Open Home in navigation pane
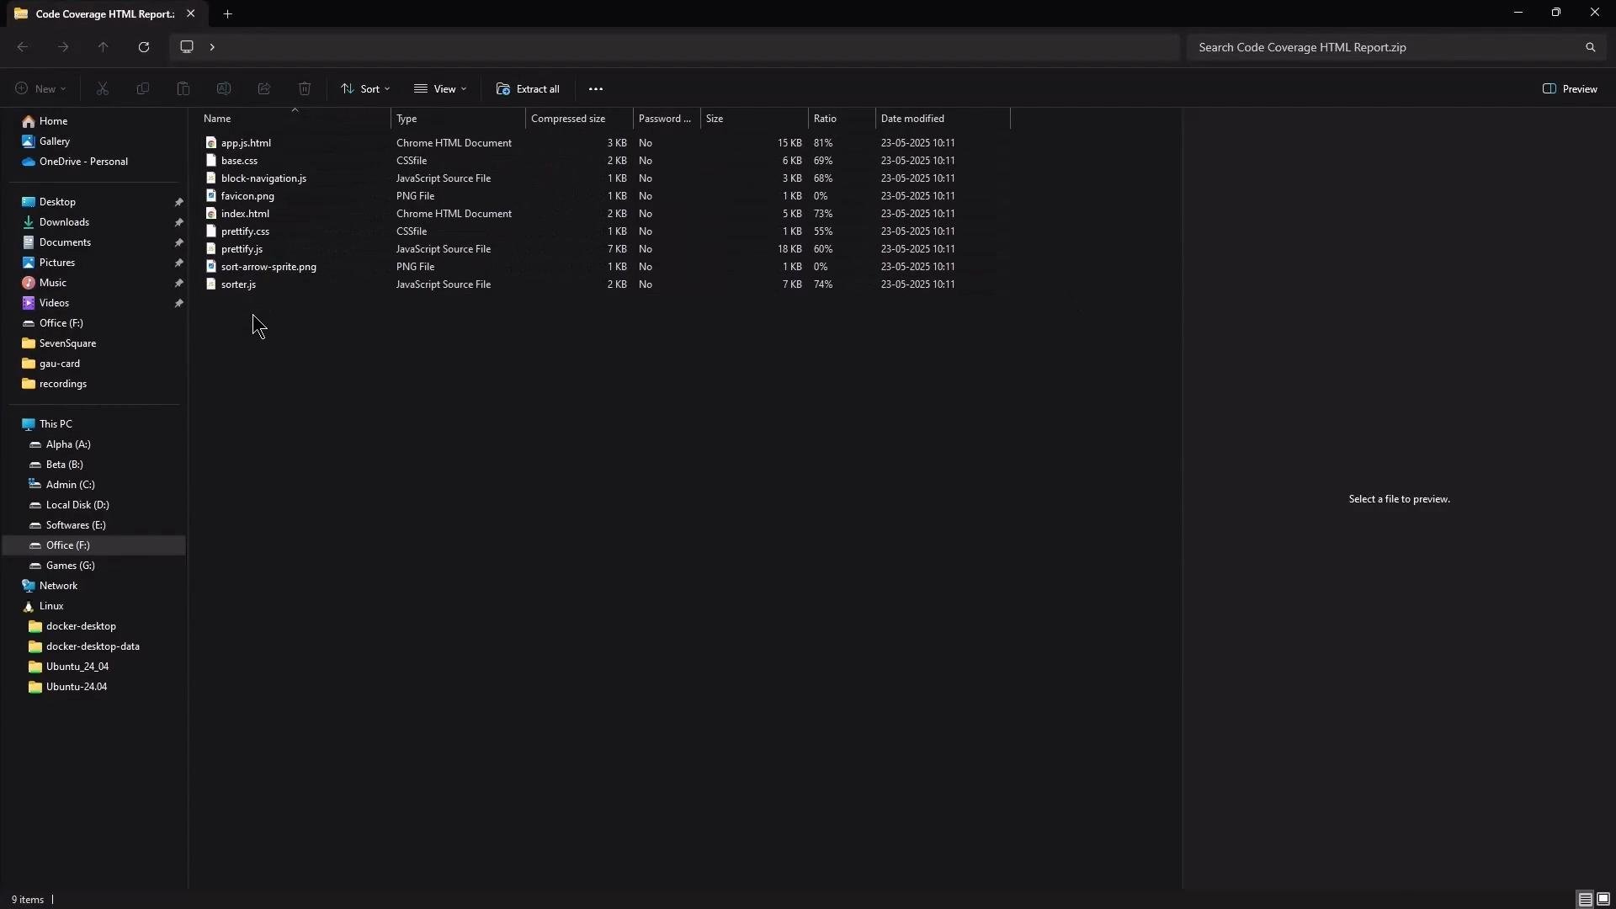 [x=53, y=121]
